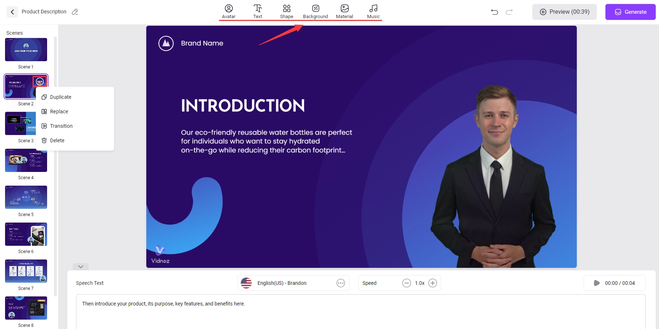Open the Background tool
Viewport: 659px width, 329px height.
coord(315,12)
